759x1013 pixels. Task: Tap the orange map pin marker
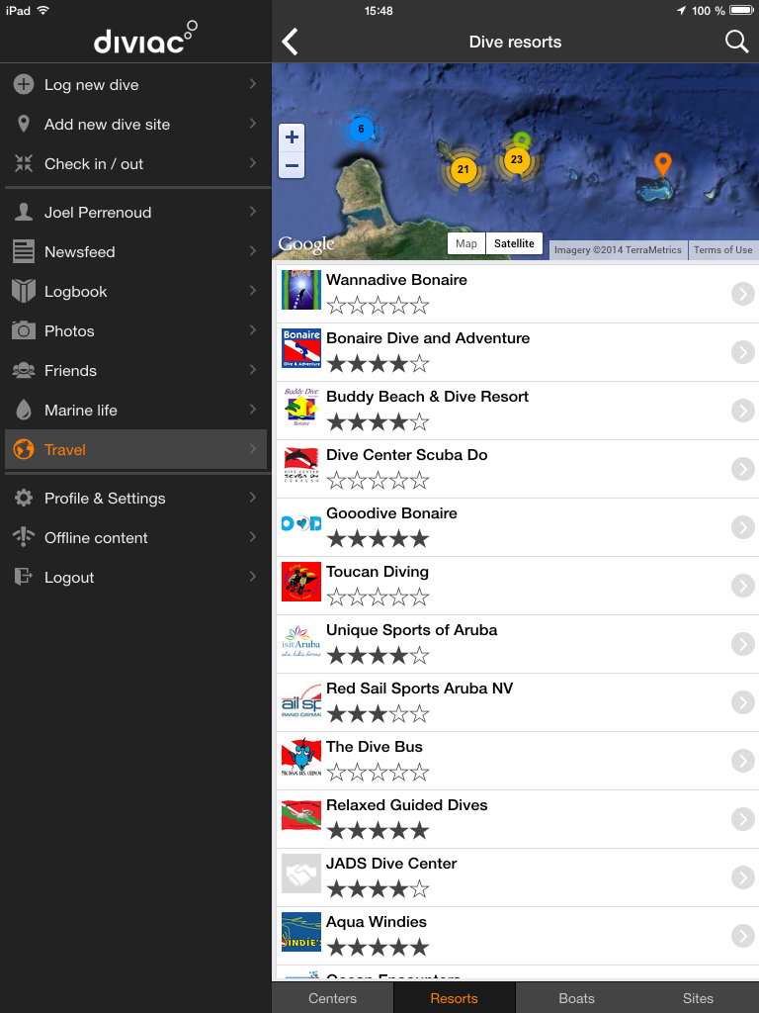(x=663, y=165)
